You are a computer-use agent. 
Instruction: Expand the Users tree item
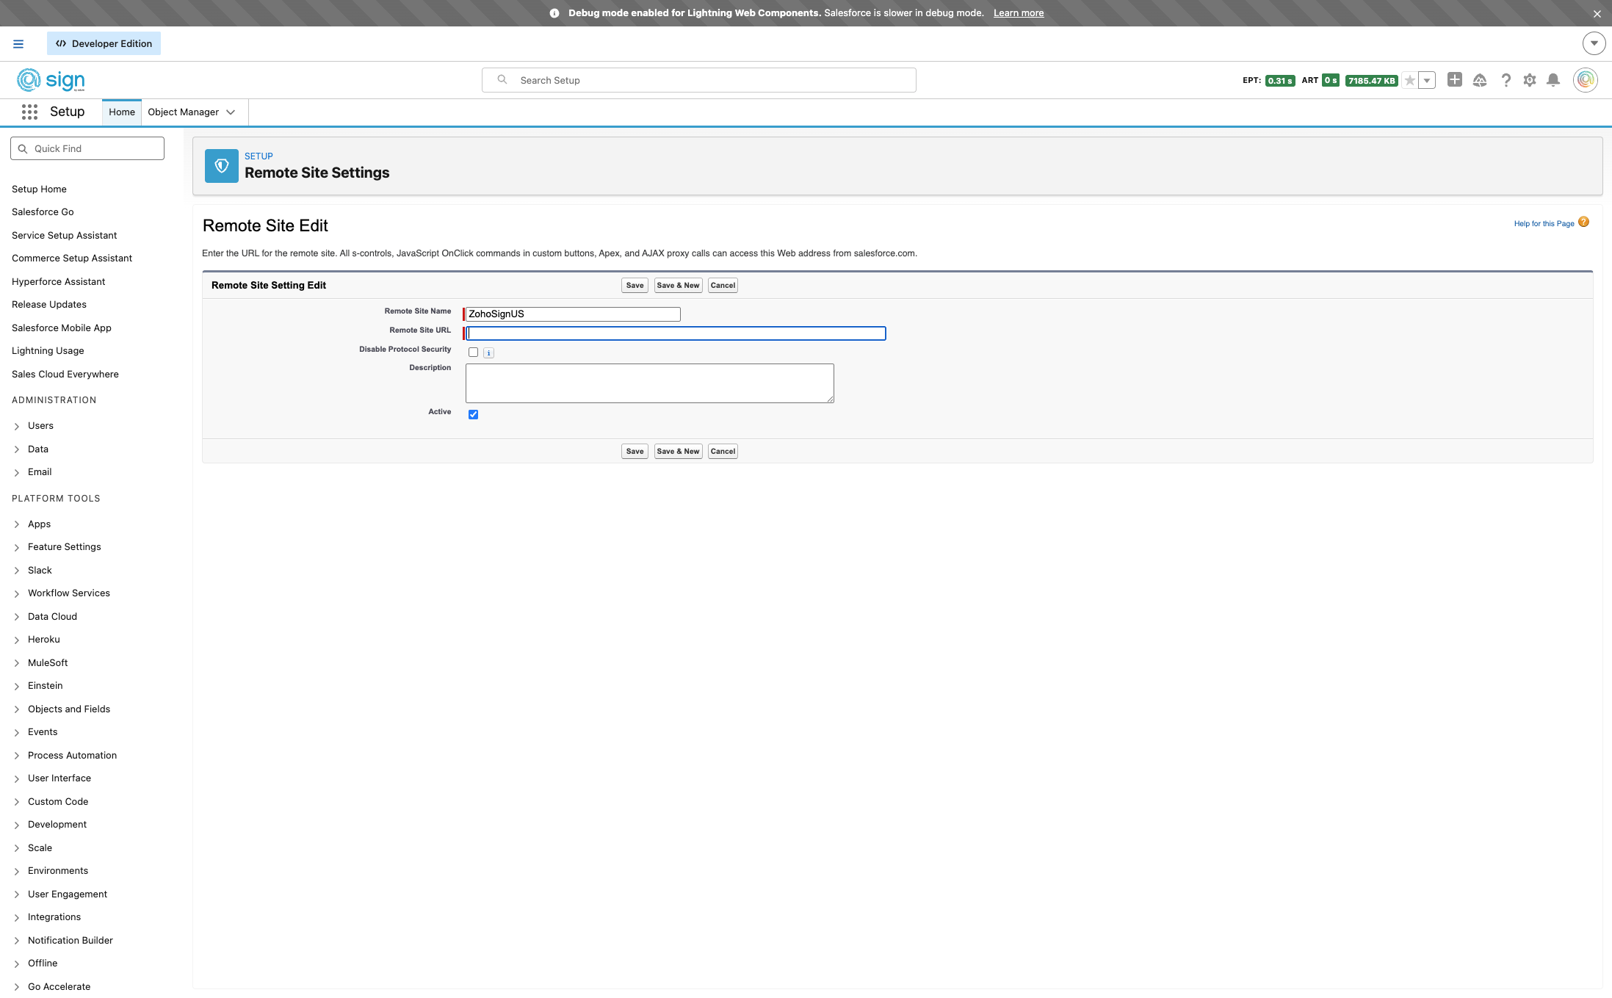coord(17,426)
